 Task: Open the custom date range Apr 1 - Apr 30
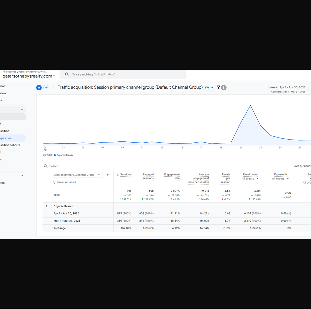coord(292,87)
